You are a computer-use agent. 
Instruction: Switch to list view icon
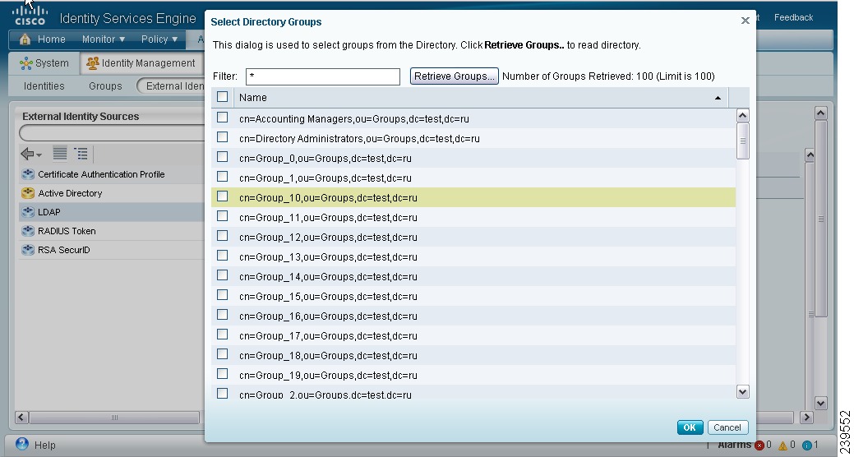click(60, 154)
